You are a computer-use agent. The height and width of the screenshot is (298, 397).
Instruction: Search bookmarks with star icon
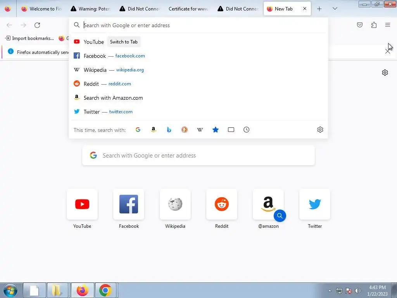pos(216,130)
